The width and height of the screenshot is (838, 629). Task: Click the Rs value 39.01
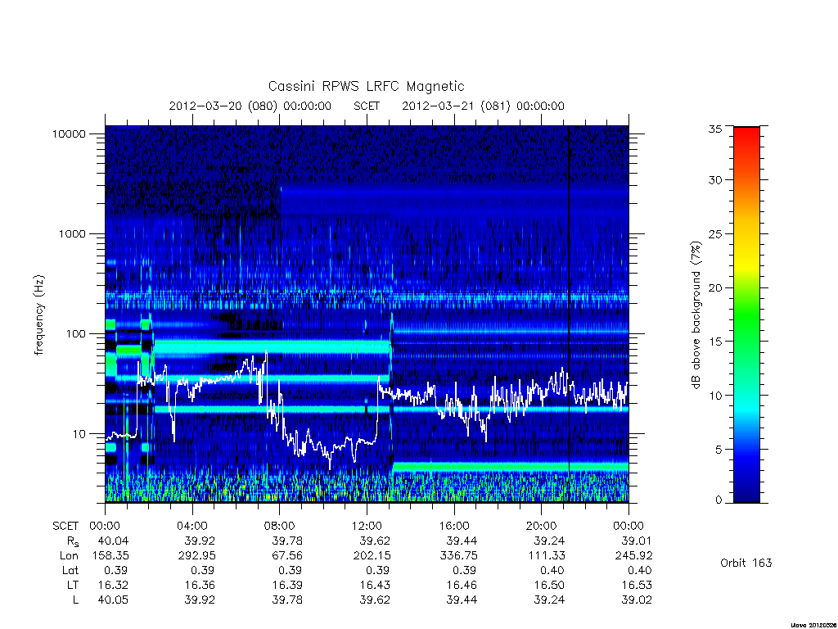tap(637, 541)
